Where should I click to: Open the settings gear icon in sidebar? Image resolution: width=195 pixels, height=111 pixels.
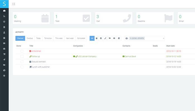4,76
